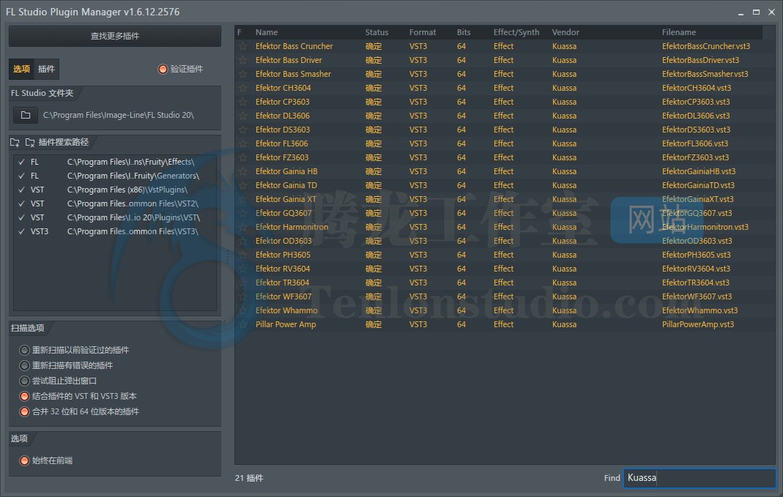Toggle star for Efektor FZ3603

click(x=242, y=157)
